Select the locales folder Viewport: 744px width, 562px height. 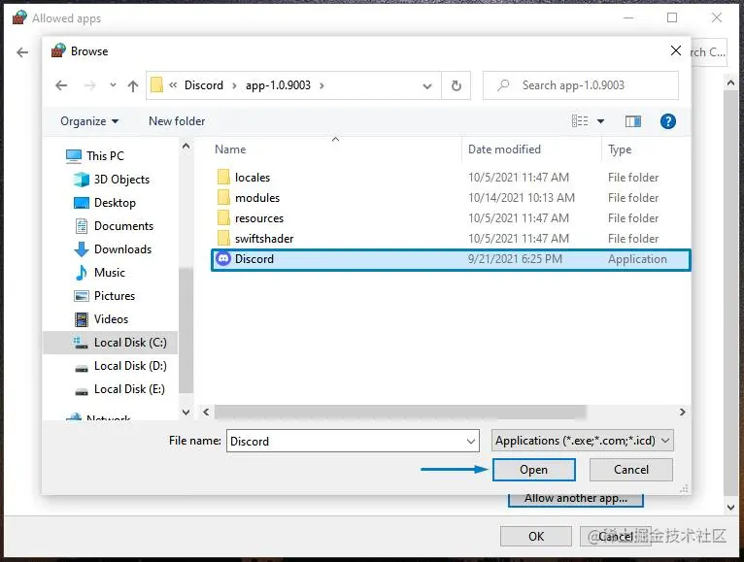tap(451, 178)
